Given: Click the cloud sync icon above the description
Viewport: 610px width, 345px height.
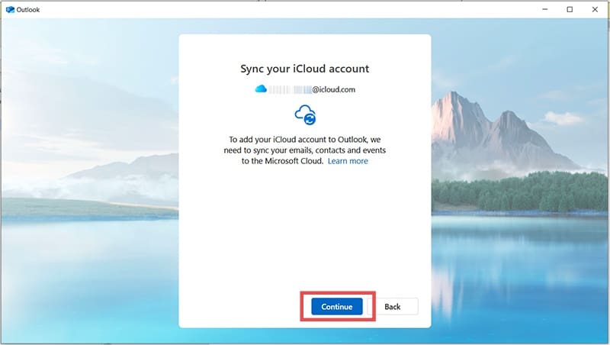Looking at the screenshot, I should pyautogui.click(x=305, y=114).
